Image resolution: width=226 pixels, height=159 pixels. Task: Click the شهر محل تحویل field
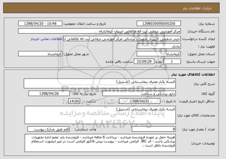(x=40, y=54)
